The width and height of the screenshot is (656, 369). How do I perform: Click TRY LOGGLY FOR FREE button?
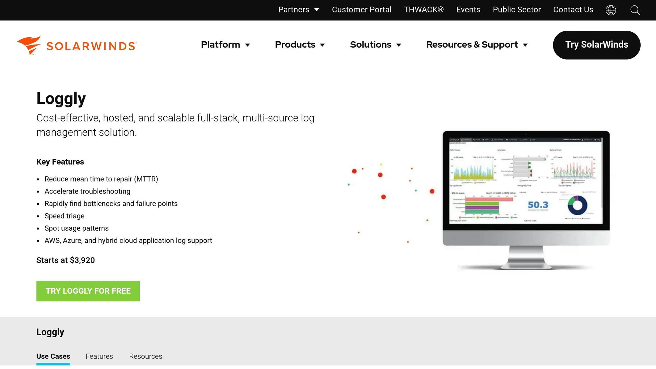pyautogui.click(x=88, y=291)
